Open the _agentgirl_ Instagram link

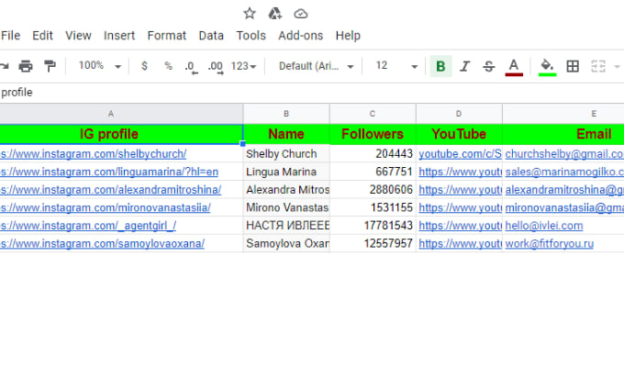pos(88,226)
